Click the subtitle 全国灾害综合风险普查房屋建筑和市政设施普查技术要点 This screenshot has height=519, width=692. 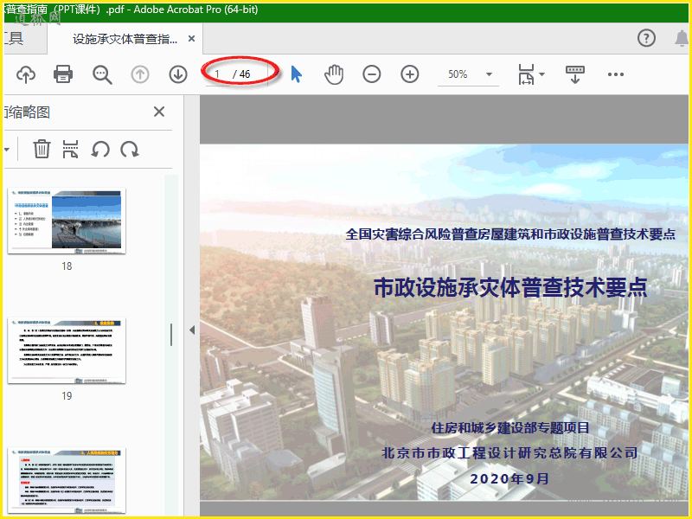[x=510, y=234]
